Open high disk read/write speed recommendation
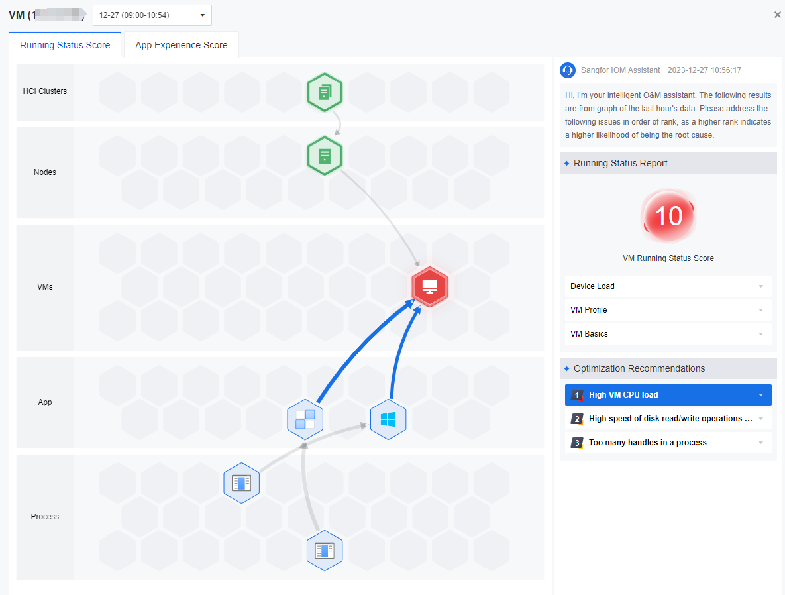 coord(668,419)
